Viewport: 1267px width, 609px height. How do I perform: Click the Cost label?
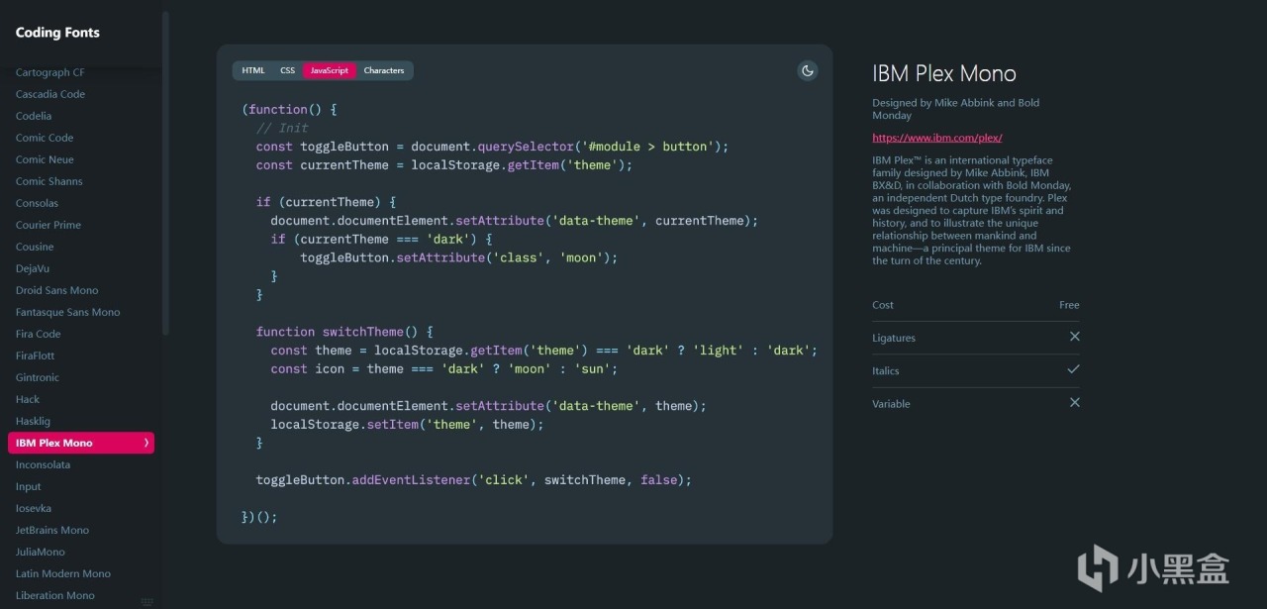pyautogui.click(x=883, y=305)
